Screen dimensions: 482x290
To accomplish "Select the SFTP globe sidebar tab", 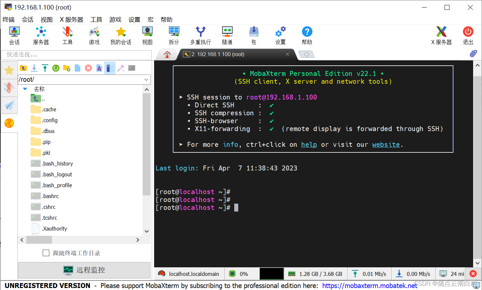I will tap(9, 123).
